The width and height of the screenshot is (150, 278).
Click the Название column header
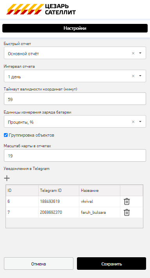[100, 191]
